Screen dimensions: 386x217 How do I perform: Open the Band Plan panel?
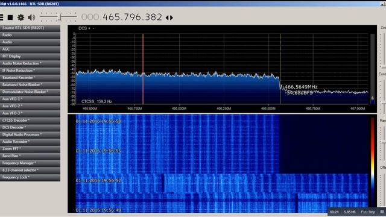(x=30, y=156)
